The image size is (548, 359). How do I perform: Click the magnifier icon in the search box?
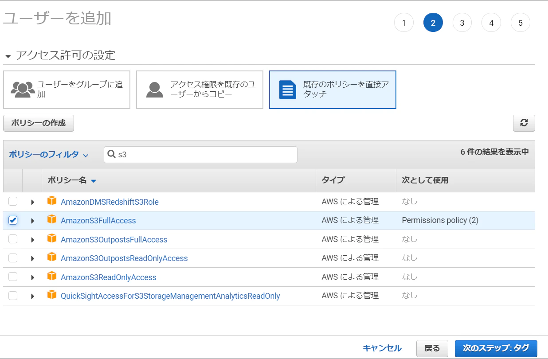112,154
